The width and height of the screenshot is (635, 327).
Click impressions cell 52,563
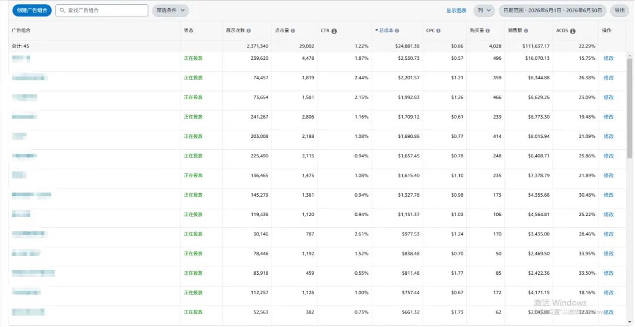[x=261, y=312]
